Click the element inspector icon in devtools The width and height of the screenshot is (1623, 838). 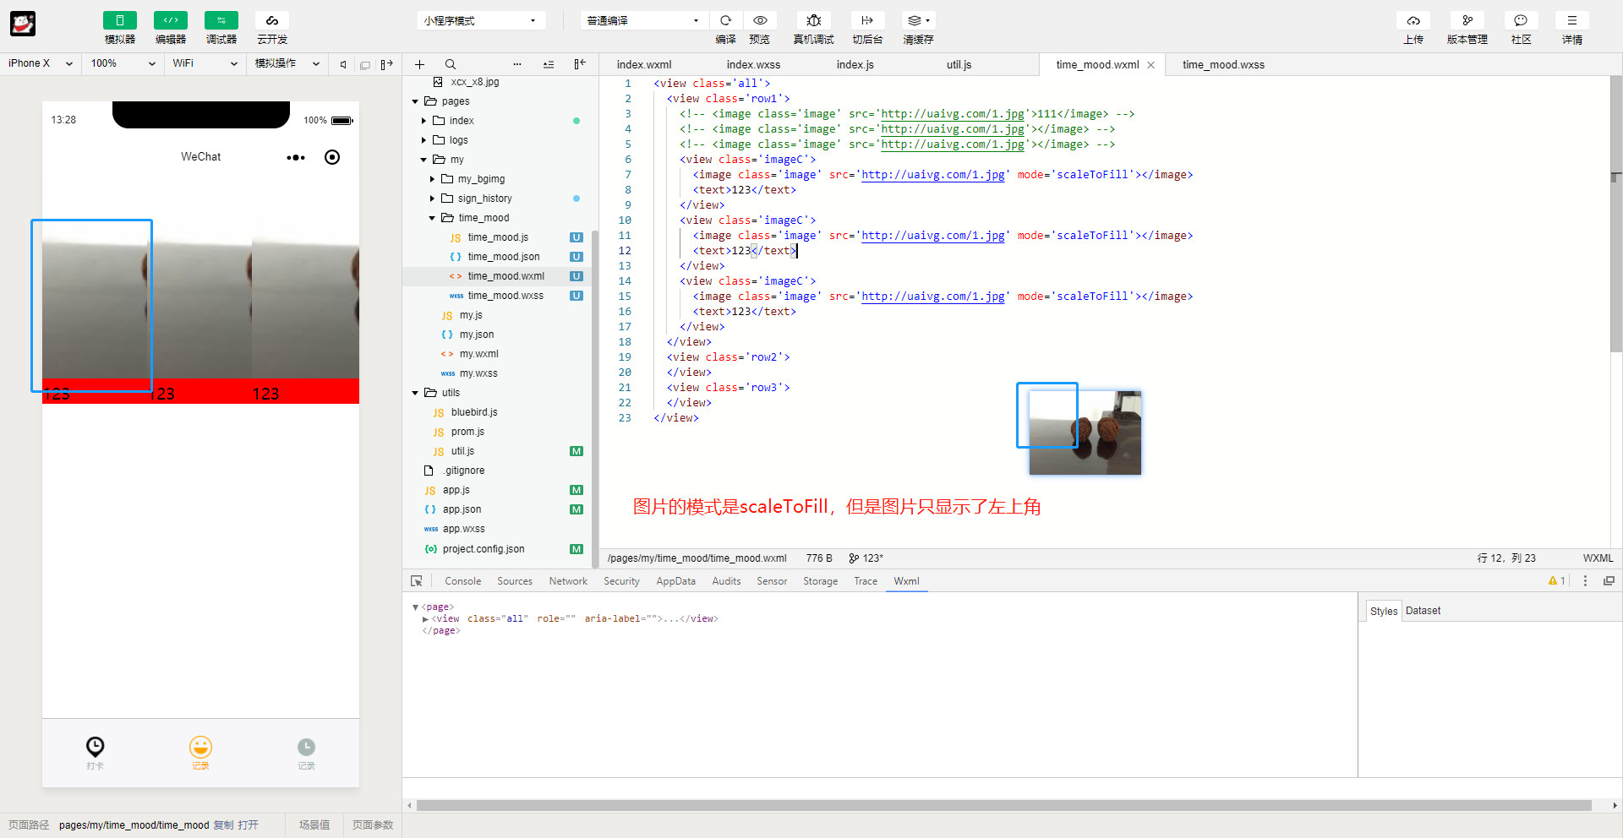(x=417, y=581)
